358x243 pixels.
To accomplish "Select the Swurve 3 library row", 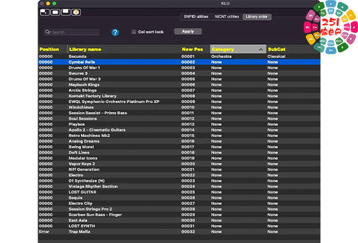I will click(x=179, y=74).
